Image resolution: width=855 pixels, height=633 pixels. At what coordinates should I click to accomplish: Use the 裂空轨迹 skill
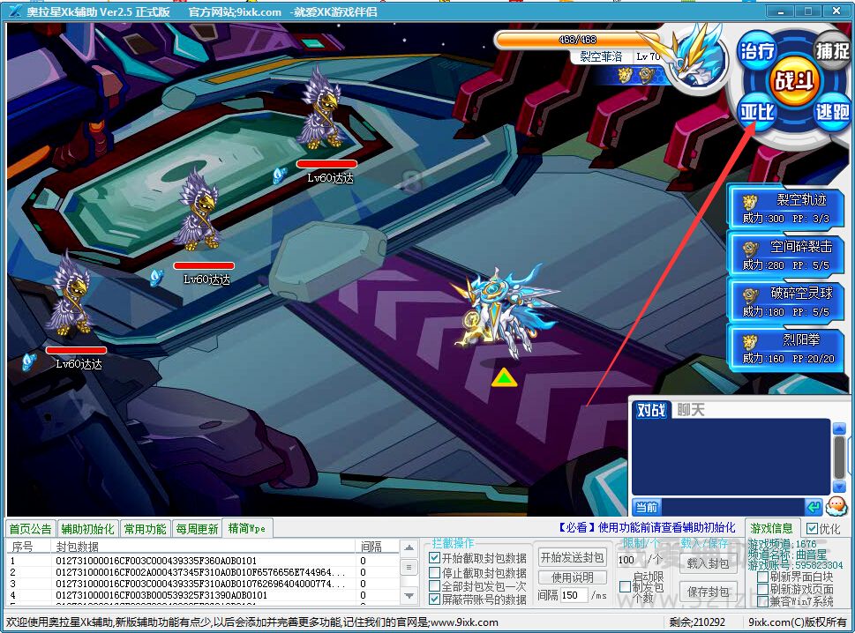pos(786,209)
